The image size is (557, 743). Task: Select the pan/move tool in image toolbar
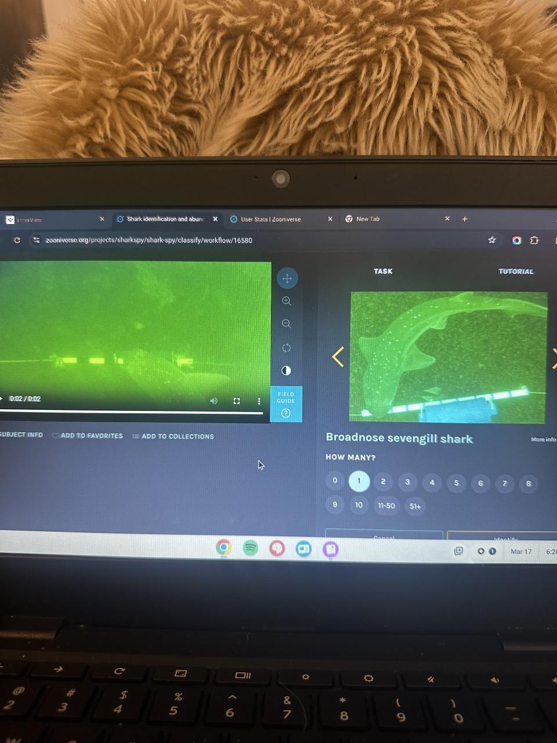pyautogui.click(x=287, y=278)
